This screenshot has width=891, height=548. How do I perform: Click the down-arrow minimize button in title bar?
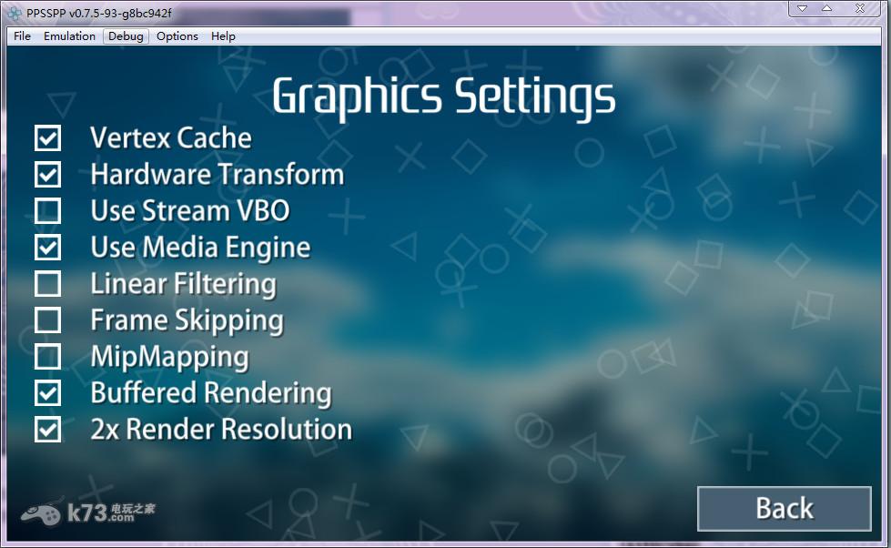pos(802,9)
